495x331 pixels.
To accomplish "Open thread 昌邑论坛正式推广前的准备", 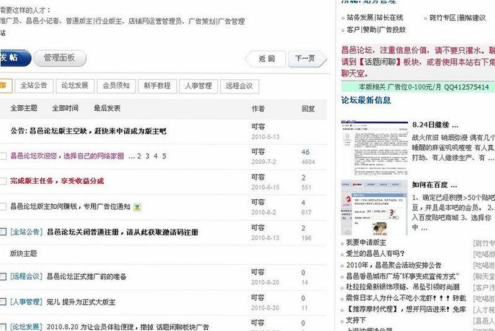I will (87, 277).
